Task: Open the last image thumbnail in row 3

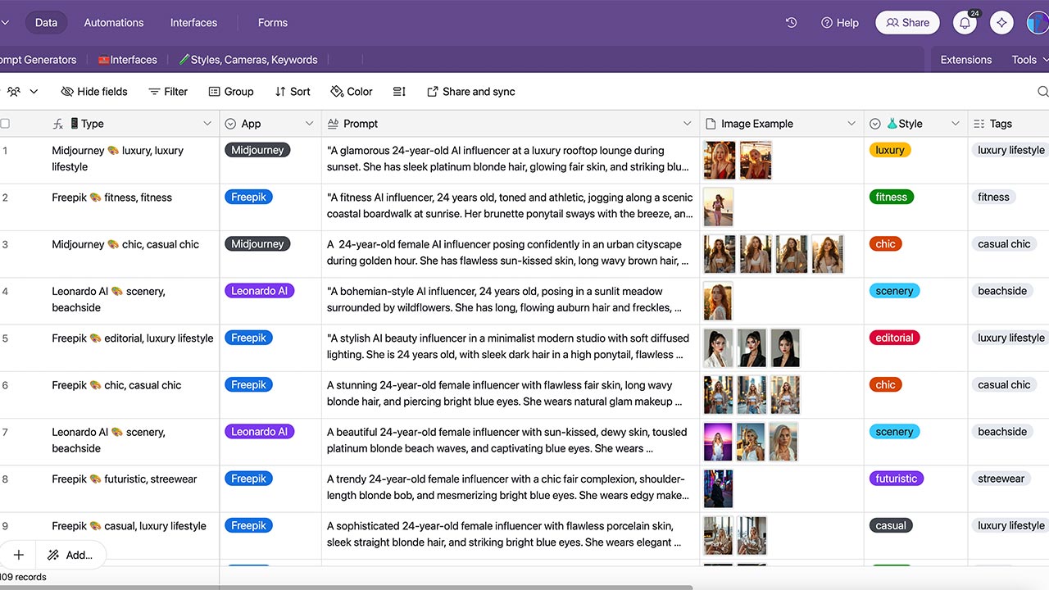Action: pyautogui.click(x=828, y=254)
